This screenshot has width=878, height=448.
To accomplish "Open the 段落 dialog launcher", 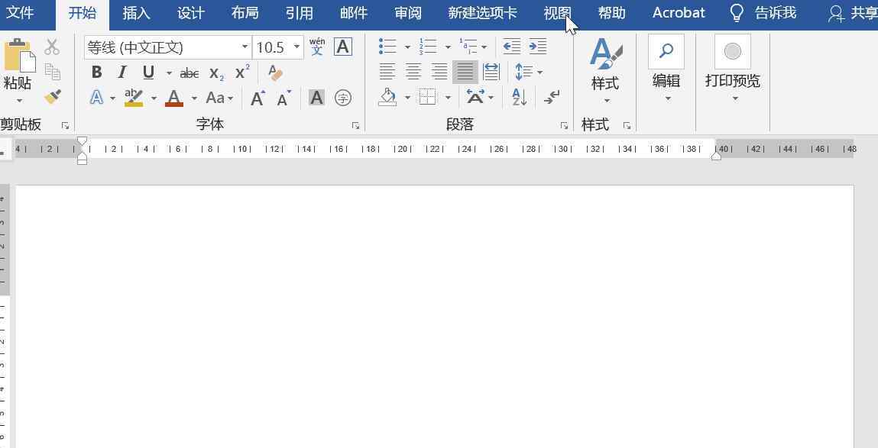I will point(564,126).
